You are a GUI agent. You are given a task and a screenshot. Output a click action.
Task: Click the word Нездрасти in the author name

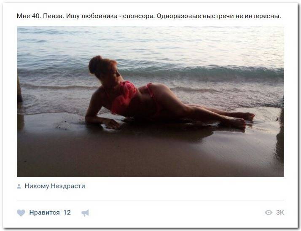(x=68, y=186)
